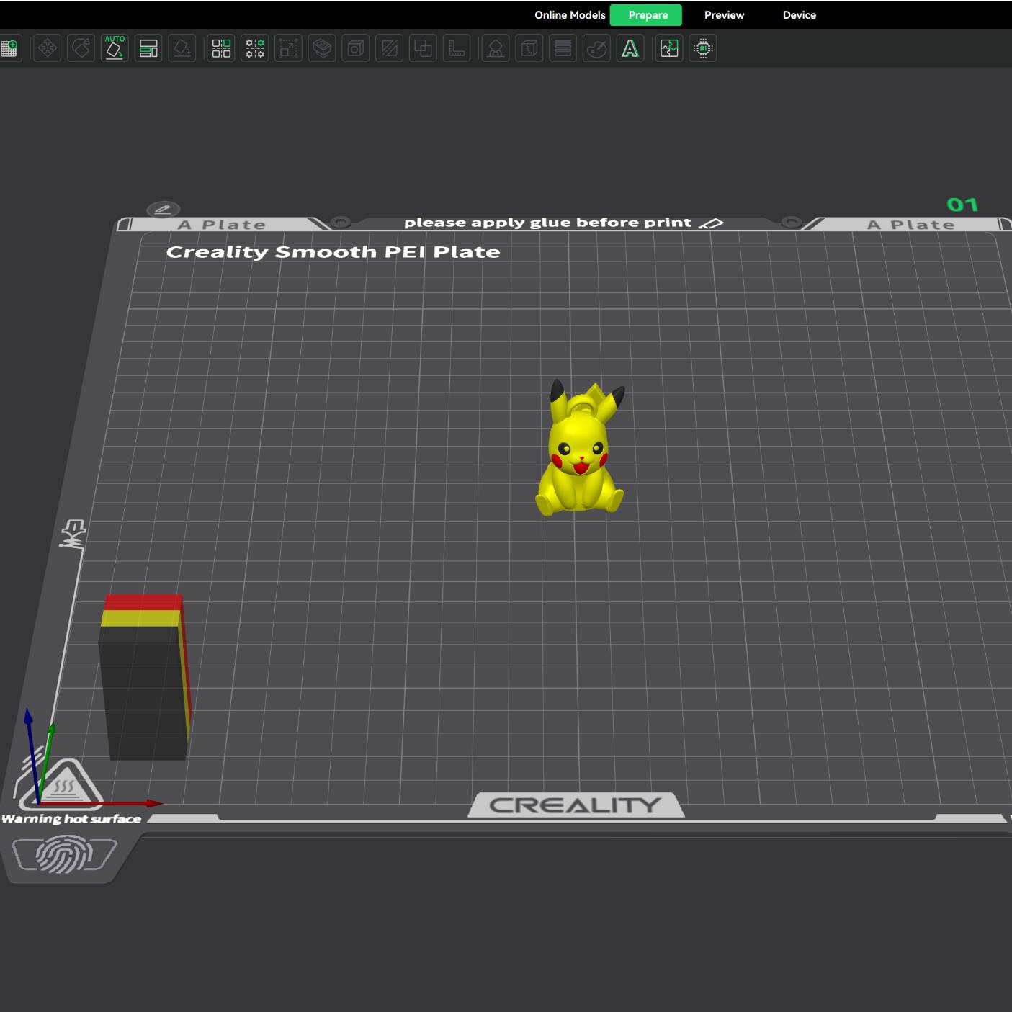Select the Measure ruler tool
This screenshot has height=1012, width=1012.
[x=457, y=48]
